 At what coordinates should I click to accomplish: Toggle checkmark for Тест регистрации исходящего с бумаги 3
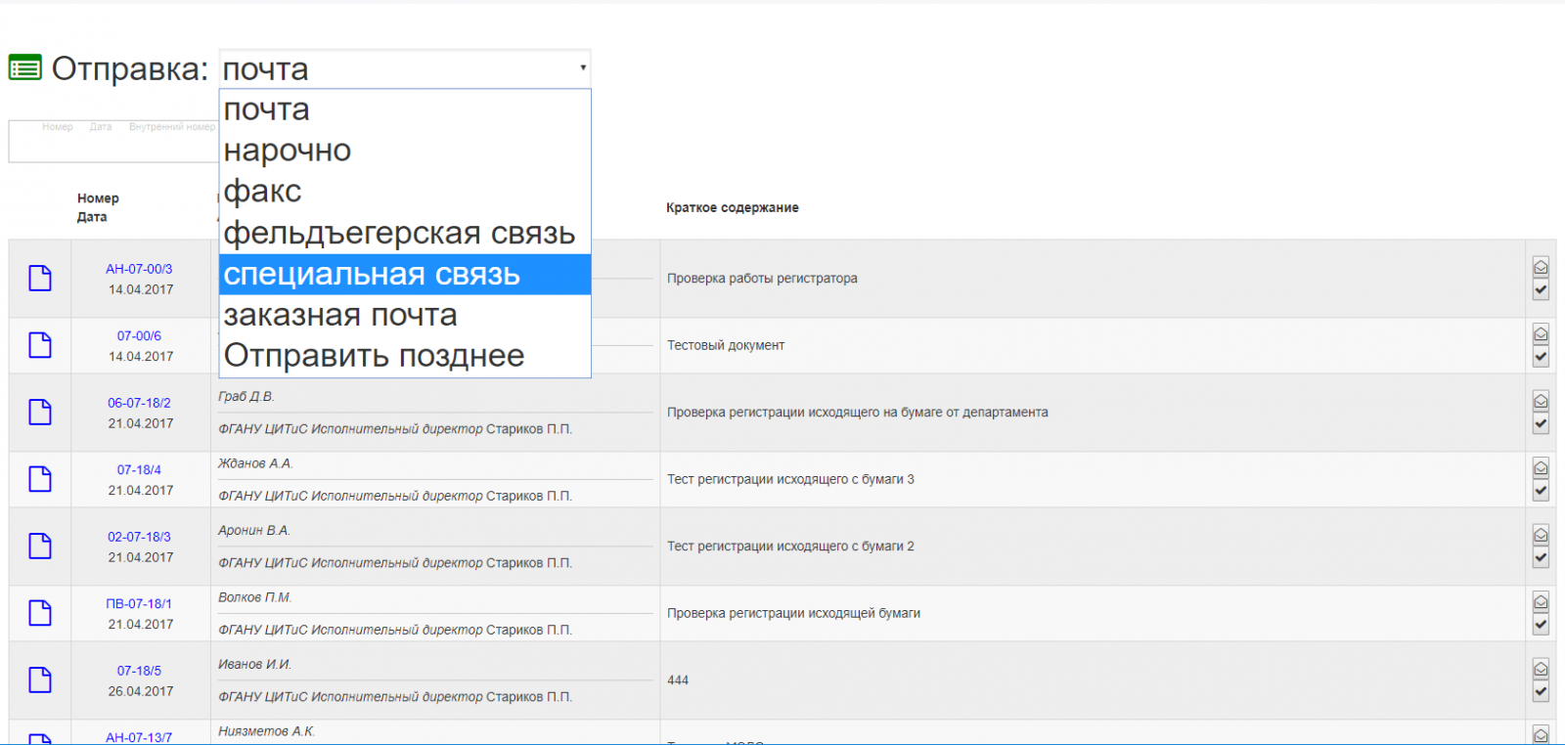[1541, 491]
